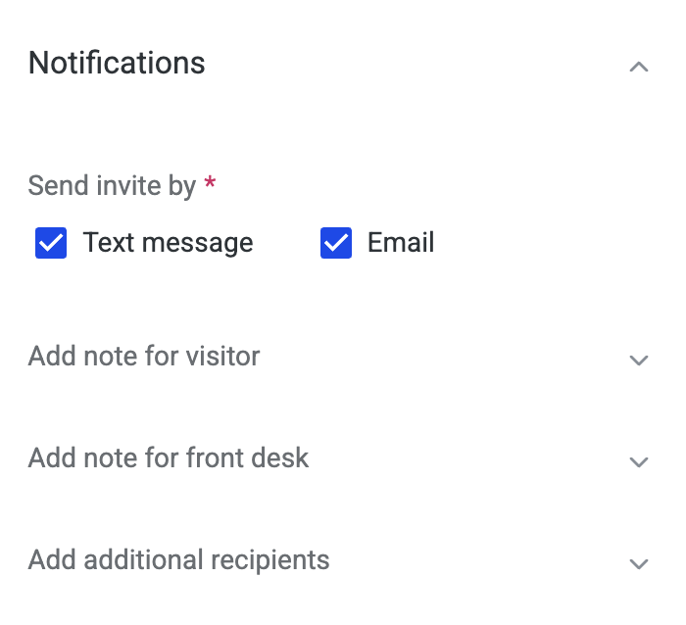Click the white checkmark in Email box
The image size is (686, 625).
[336, 243]
